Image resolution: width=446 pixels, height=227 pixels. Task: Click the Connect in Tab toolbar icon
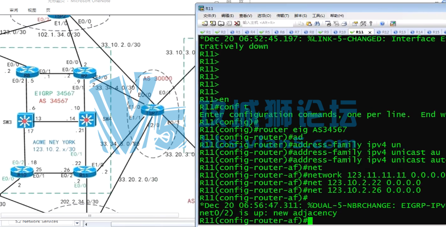tap(221, 24)
